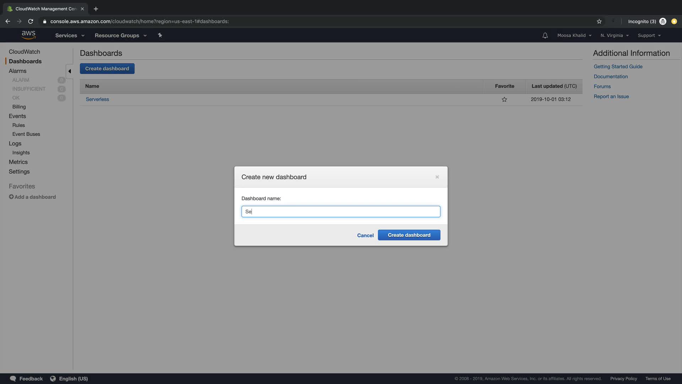This screenshot has height=384, width=682.
Task: Open the Getting Started Guide link
Action: click(x=618, y=66)
